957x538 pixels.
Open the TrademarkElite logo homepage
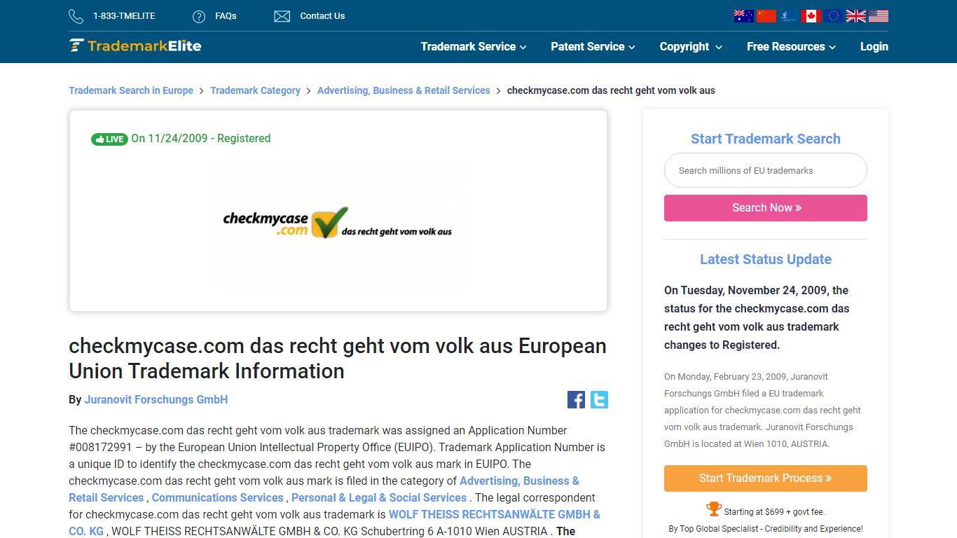point(135,46)
